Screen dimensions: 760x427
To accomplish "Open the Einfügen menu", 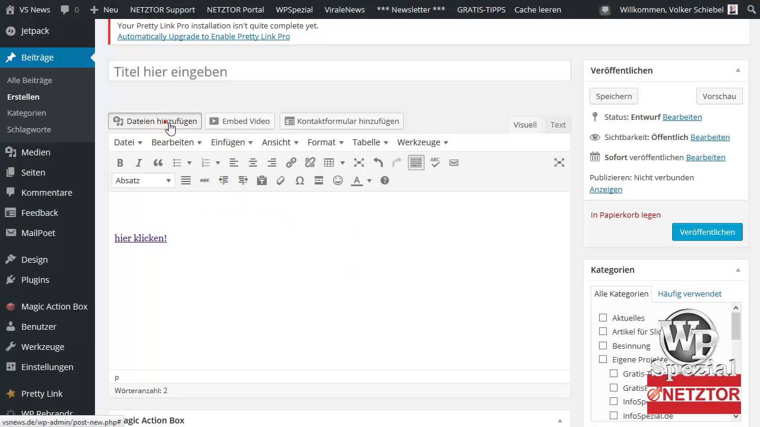I will click(x=232, y=142).
